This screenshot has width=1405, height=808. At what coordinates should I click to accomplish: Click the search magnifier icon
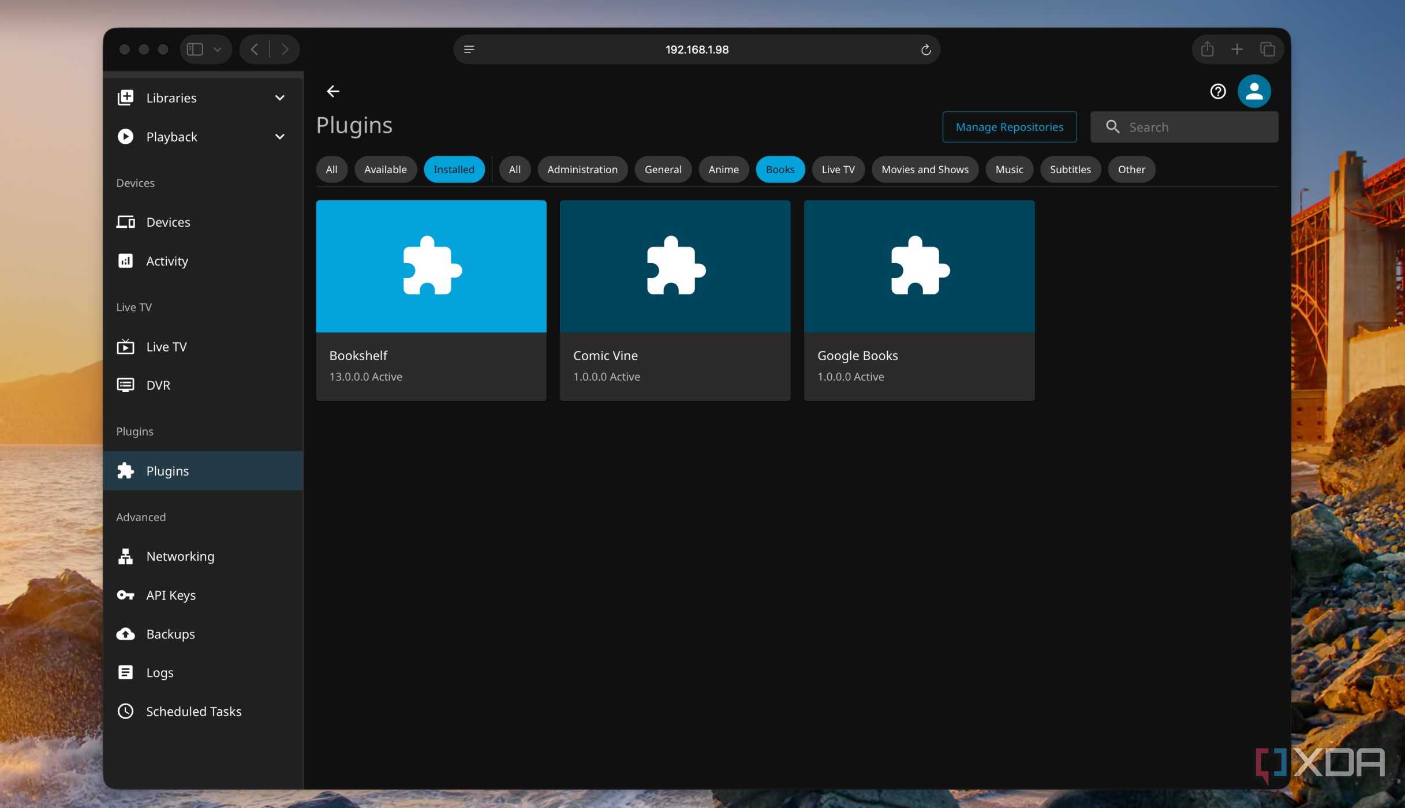[x=1112, y=127]
